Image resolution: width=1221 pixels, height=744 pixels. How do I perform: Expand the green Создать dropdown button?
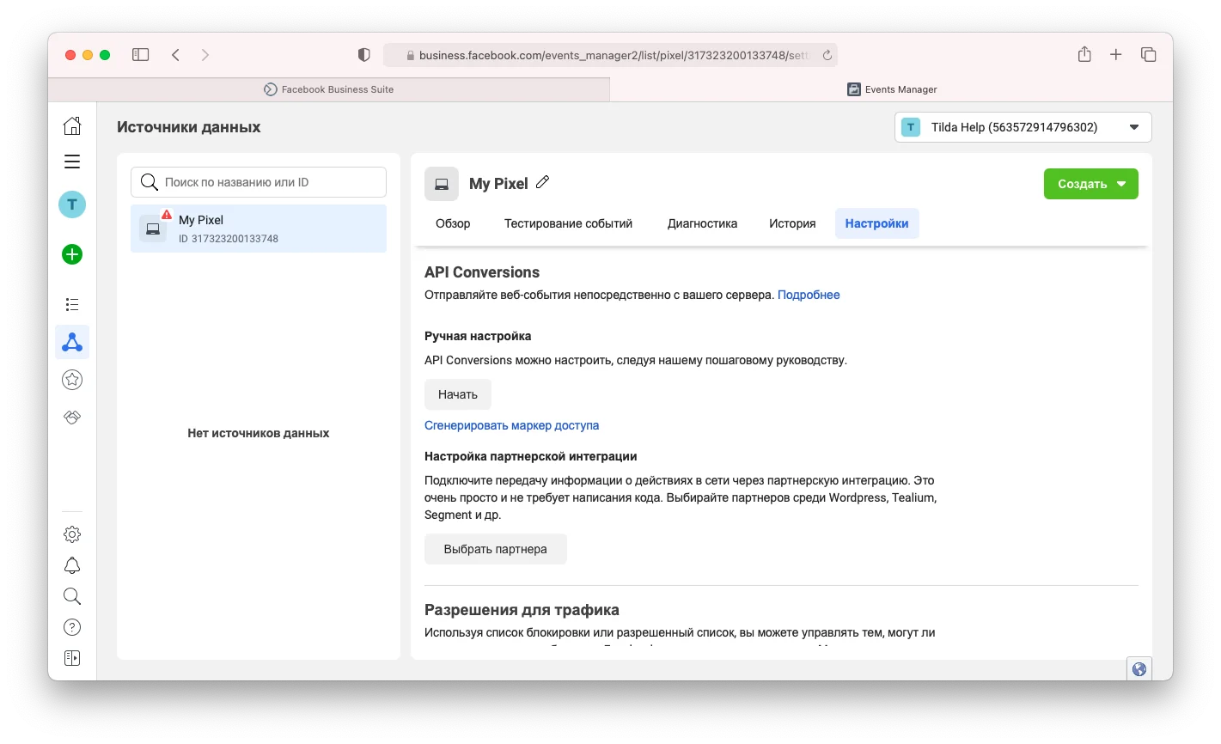tap(1090, 184)
